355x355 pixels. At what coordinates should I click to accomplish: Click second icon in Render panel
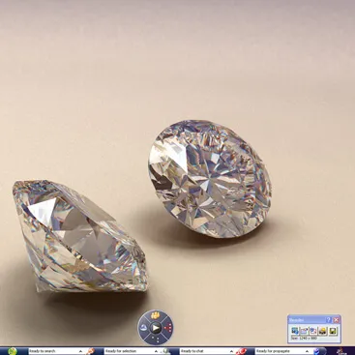coord(304,331)
